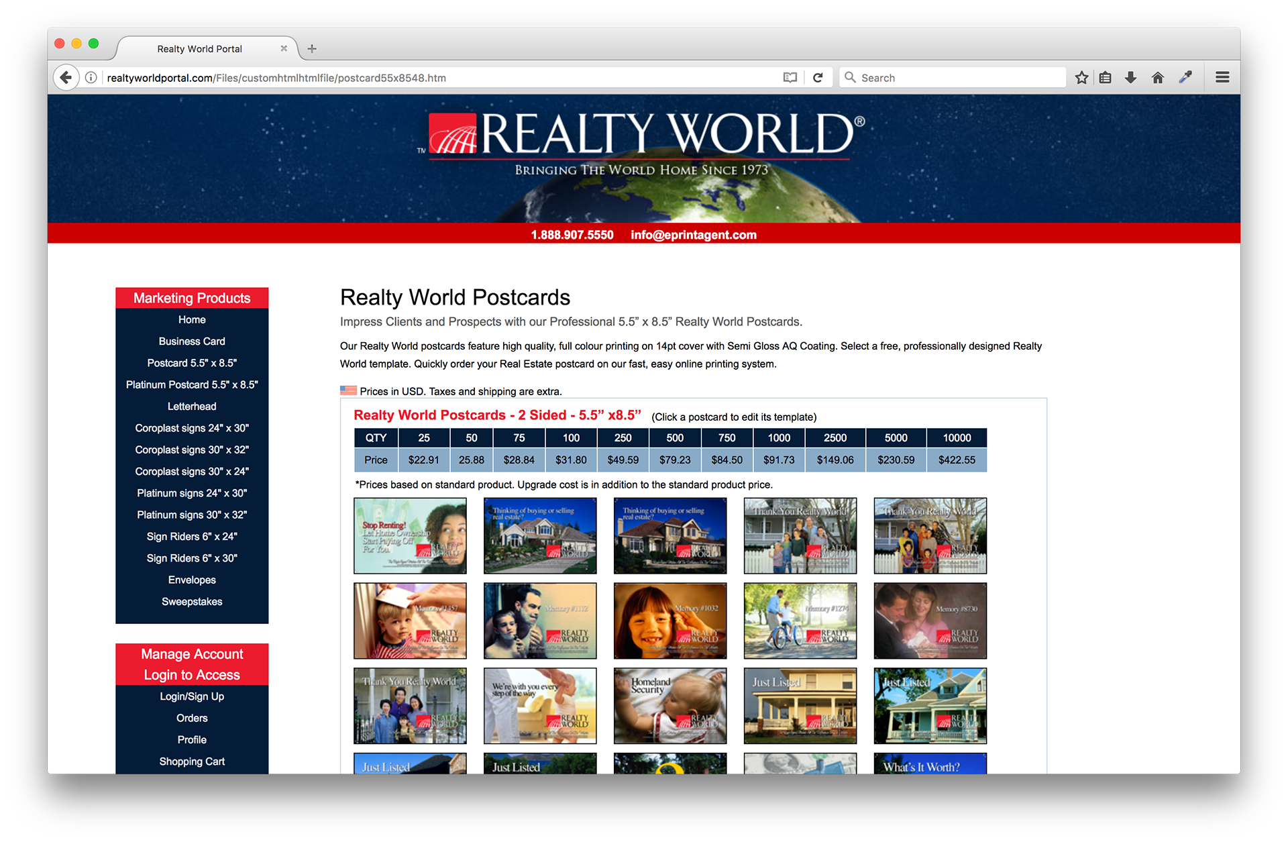
Task: Select the Memory #1274 bicycle postcard
Action: tap(800, 621)
